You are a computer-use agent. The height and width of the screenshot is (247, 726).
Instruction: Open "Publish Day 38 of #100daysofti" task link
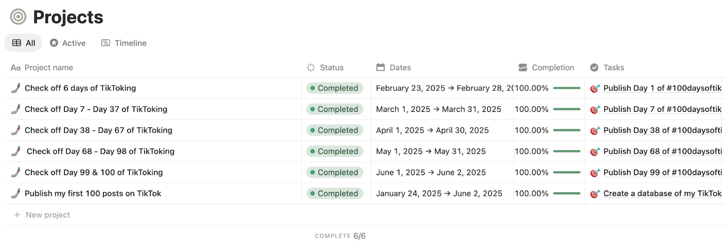pos(662,130)
